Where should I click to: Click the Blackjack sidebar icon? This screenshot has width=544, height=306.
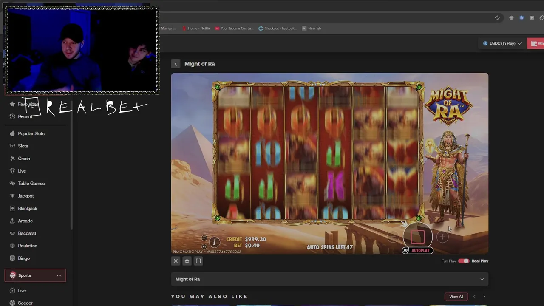coord(12,208)
